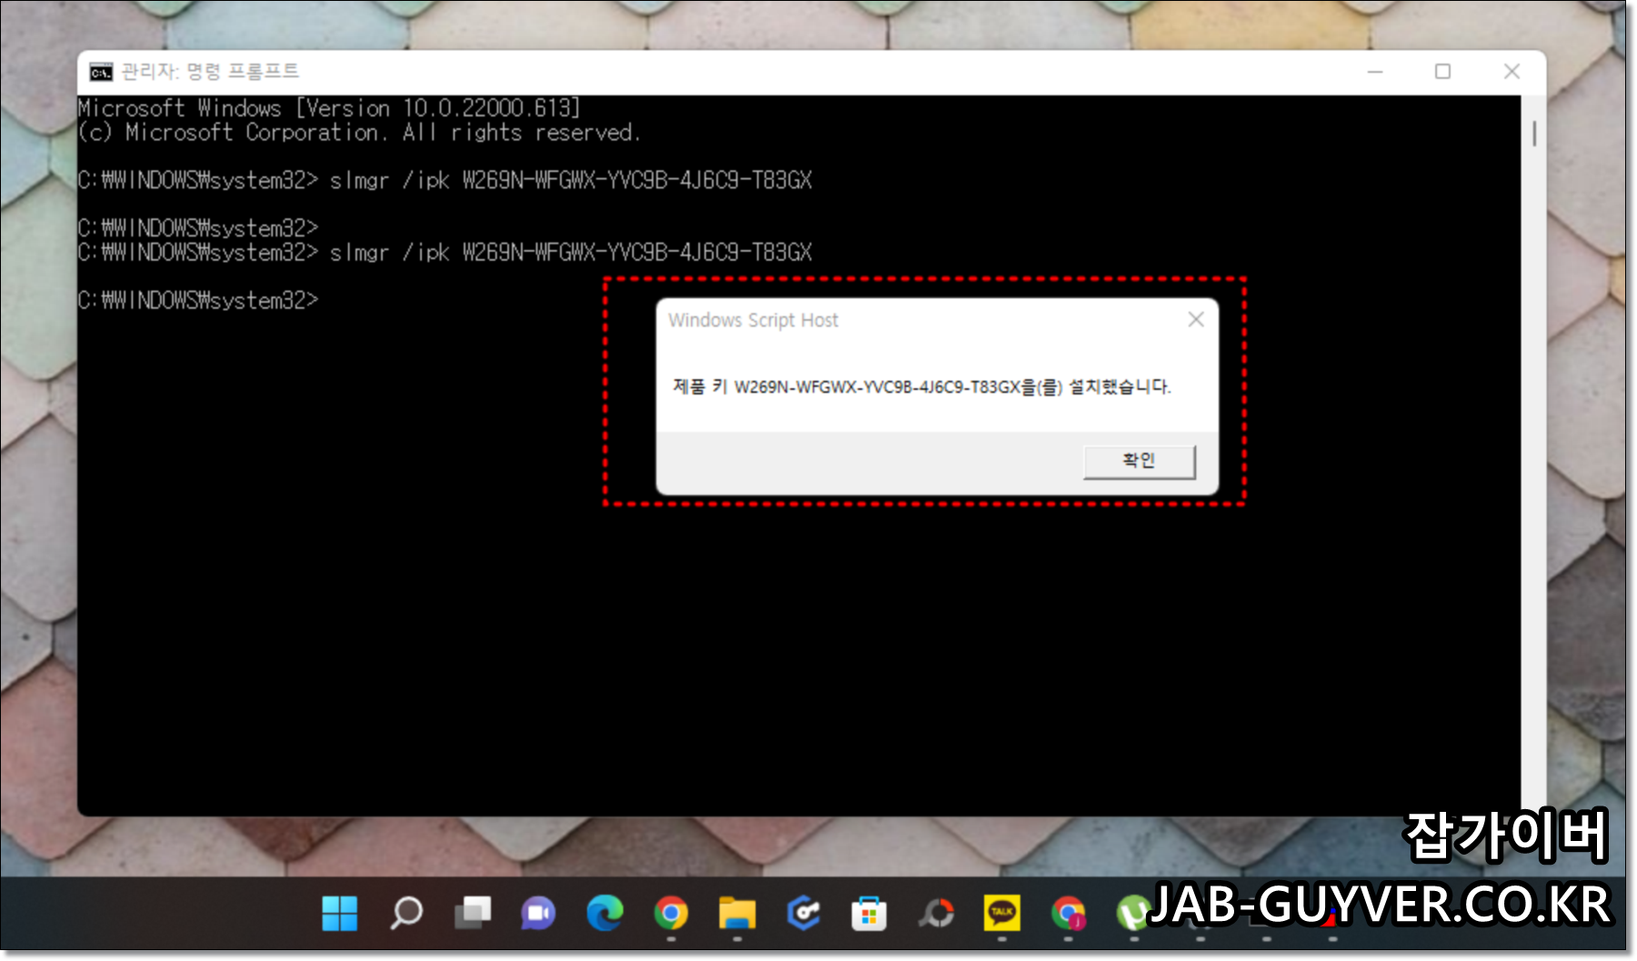The width and height of the screenshot is (1637, 961).
Task: Click the last C:\WINDOWS\system32> prompt line
Action: [x=198, y=300]
